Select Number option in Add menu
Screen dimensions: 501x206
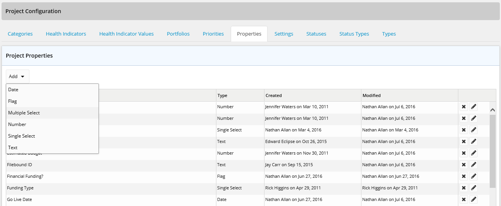[x=17, y=124]
